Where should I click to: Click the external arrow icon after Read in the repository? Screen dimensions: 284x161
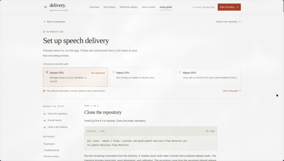tap(240, 22)
